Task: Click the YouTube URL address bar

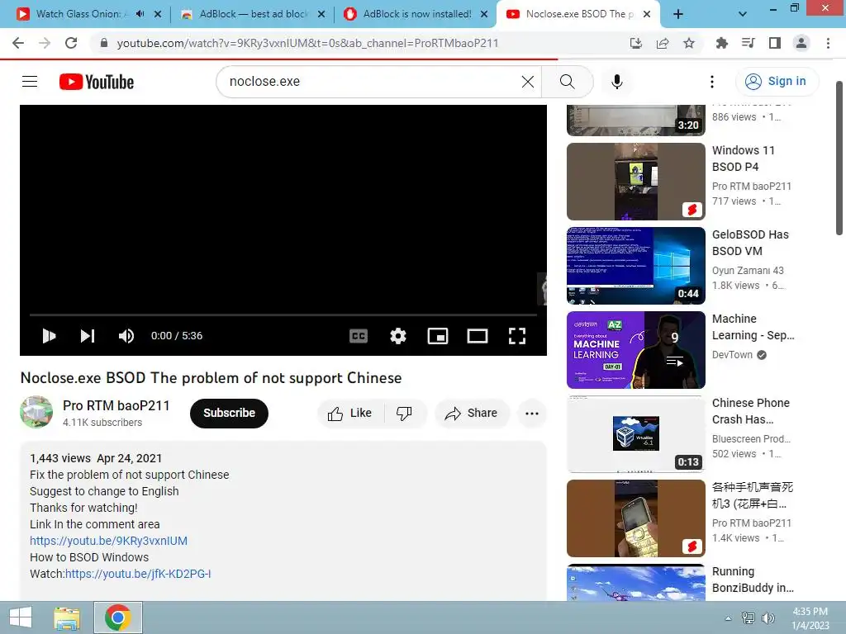Action: tap(307, 43)
